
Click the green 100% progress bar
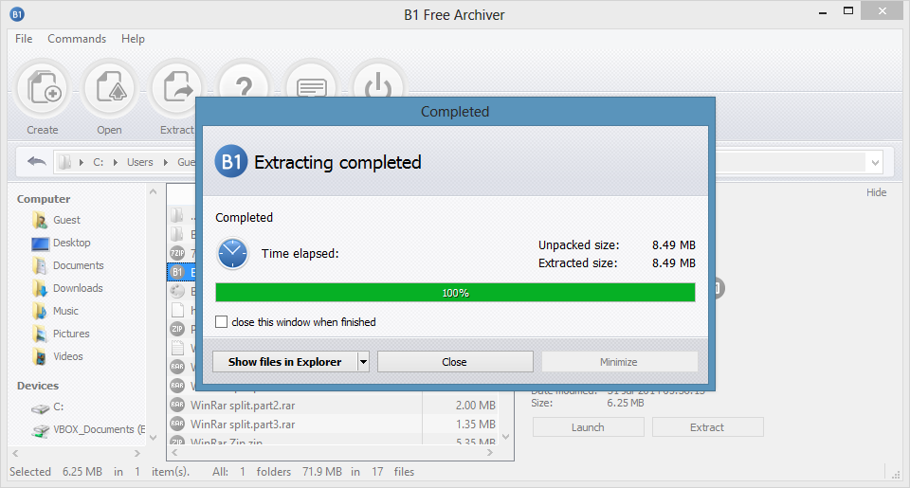click(455, 293)
